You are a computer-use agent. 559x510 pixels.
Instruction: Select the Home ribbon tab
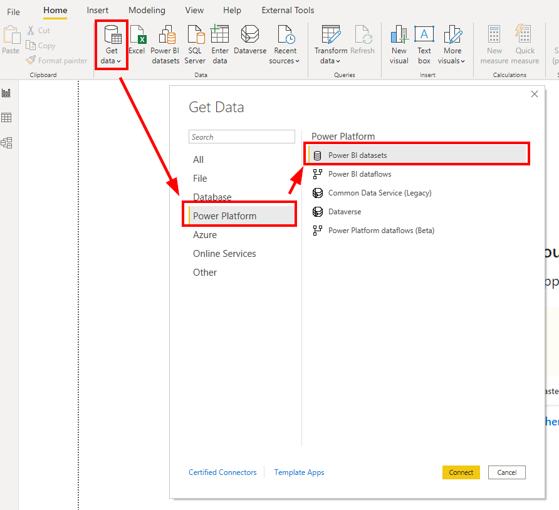(x=55, y=10)
